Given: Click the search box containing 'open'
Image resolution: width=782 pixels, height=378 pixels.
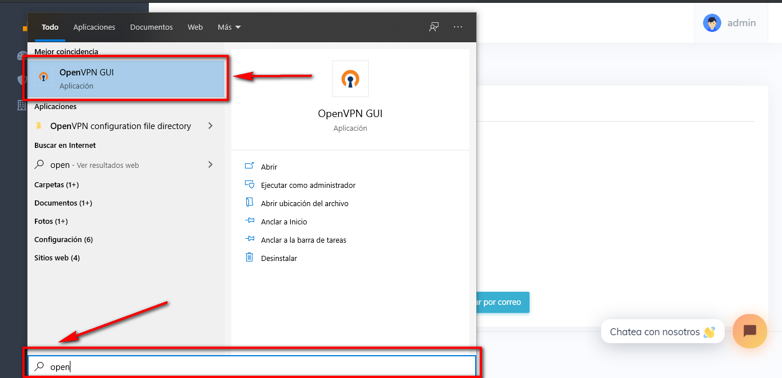Looking at the screenshot, I should pyautogui.click(x=252, y=367).
